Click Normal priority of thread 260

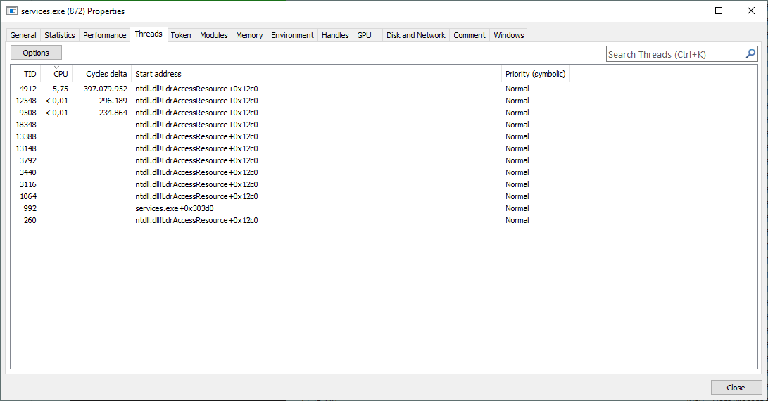[x=517, y=220]
